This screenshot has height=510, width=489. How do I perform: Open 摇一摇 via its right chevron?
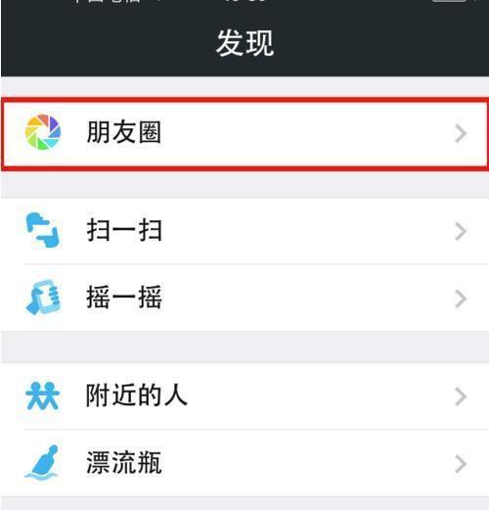click(x=461, y=299)
